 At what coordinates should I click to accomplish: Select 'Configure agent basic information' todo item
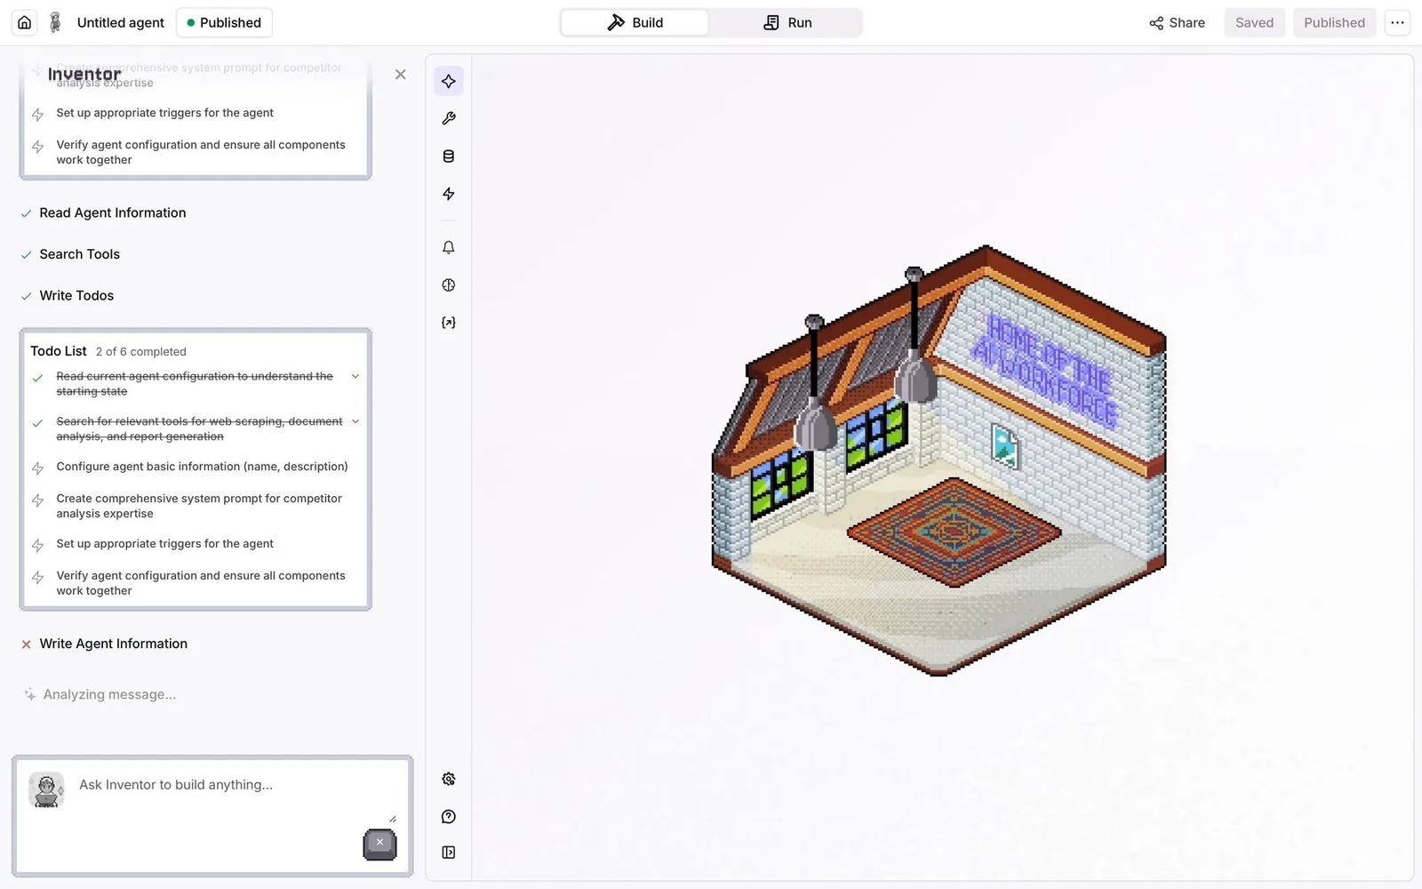point(202,467)
